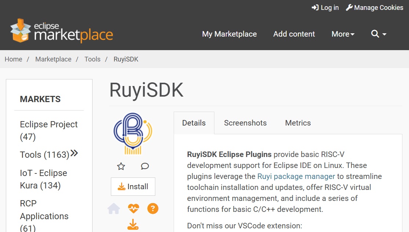Click the orange question mark support icon
Viewport: 409px width, 232px height.
153,208
